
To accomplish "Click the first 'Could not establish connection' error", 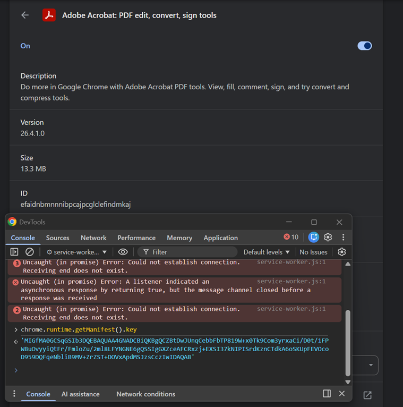I will pyautogui.click(x=132, y=266).
